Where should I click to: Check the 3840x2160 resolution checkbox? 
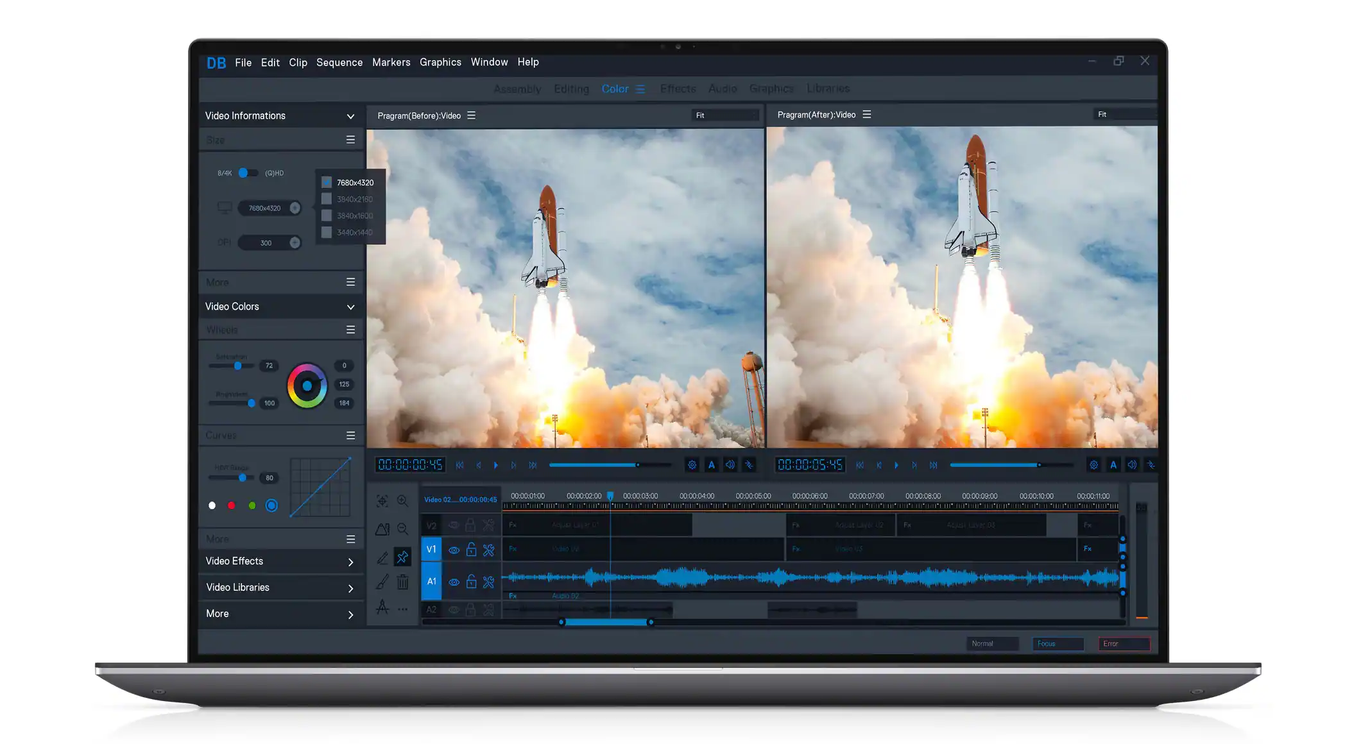click(327, 199)
